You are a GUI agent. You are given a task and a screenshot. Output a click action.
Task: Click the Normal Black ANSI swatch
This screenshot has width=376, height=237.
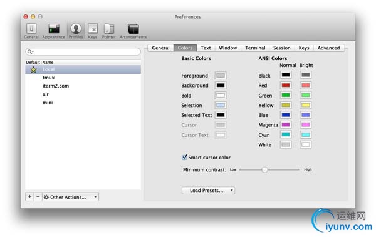coord(286,75)
